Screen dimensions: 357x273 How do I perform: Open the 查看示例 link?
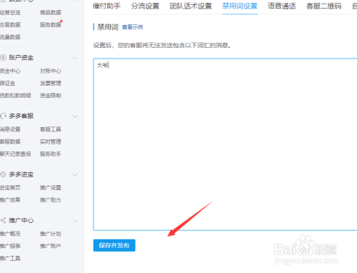132,27
